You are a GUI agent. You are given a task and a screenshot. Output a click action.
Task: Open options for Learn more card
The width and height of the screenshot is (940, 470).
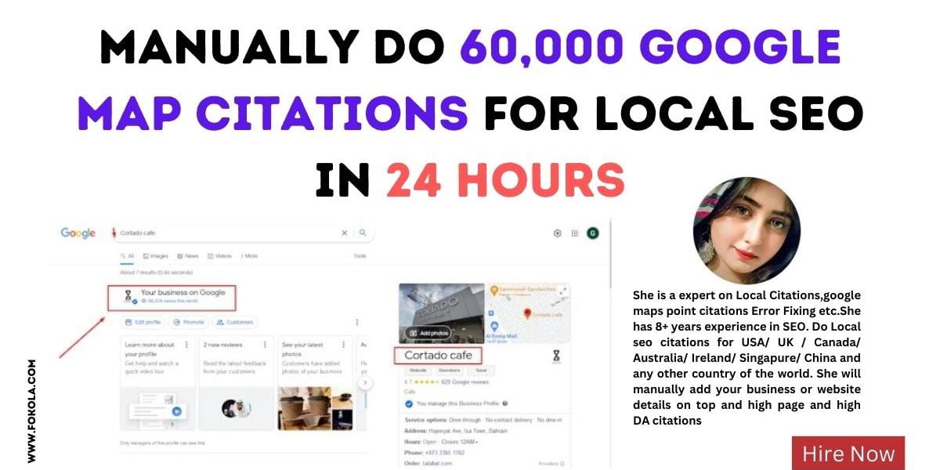(x=186, y=345)
